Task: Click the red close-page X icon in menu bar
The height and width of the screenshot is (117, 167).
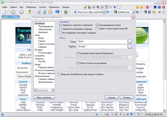Action: click(x=147, y=7)
